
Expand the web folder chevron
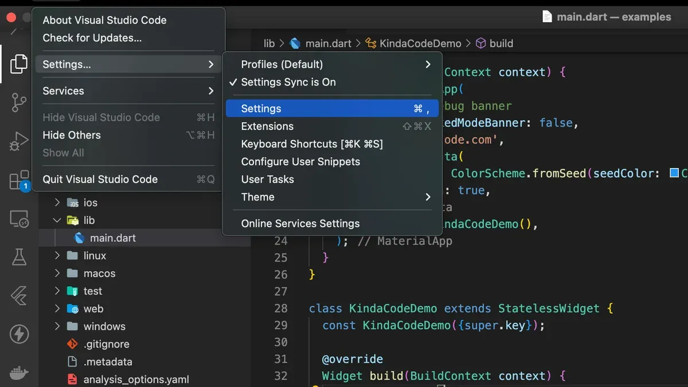pyautogui.click(x=57, y=309)
